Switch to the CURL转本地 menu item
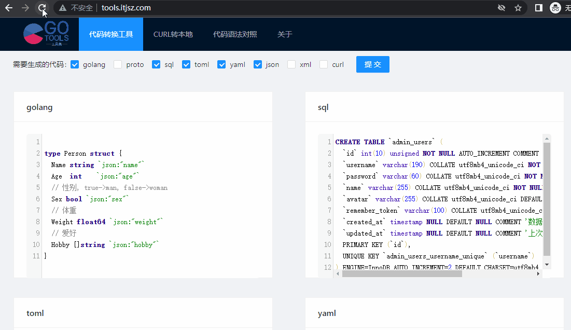 (172, 34)
